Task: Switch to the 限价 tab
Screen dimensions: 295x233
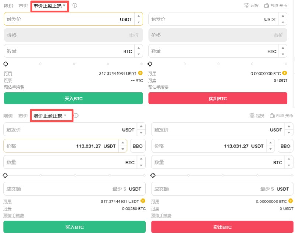Action: click(x=8, y=6)
